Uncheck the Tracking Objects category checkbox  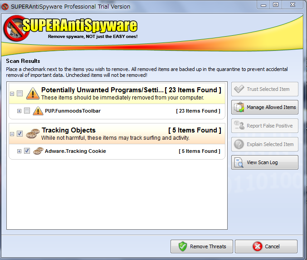19,134
